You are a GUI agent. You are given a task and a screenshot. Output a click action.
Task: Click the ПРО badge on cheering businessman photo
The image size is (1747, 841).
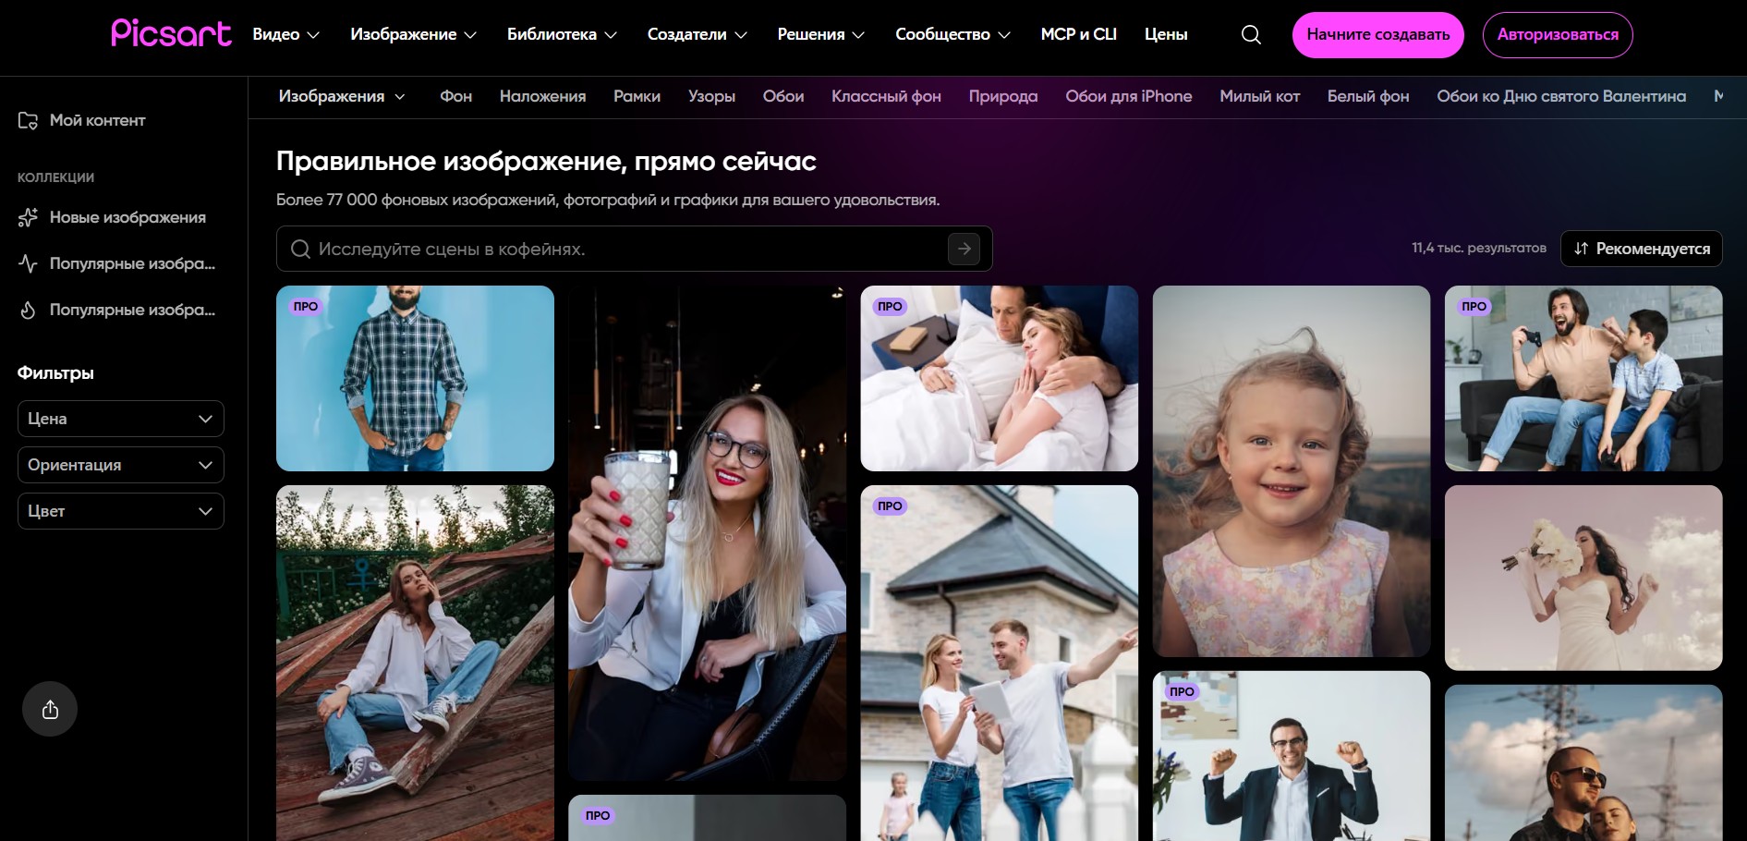click(x=1182, y=691)
